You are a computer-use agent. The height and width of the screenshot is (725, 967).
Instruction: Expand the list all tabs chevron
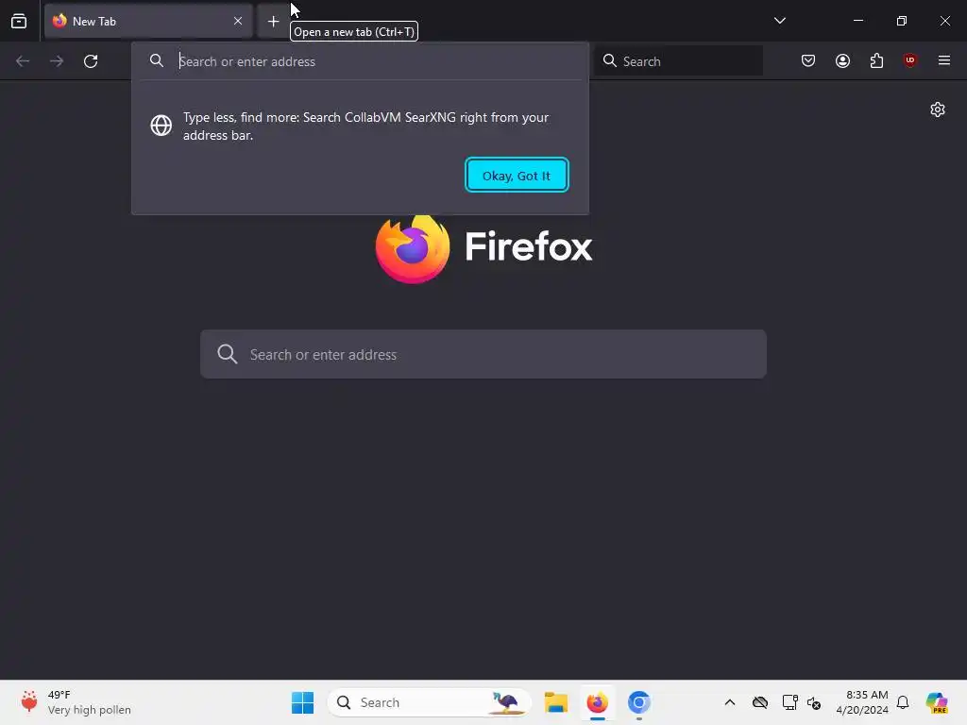[x=779, y=21]
